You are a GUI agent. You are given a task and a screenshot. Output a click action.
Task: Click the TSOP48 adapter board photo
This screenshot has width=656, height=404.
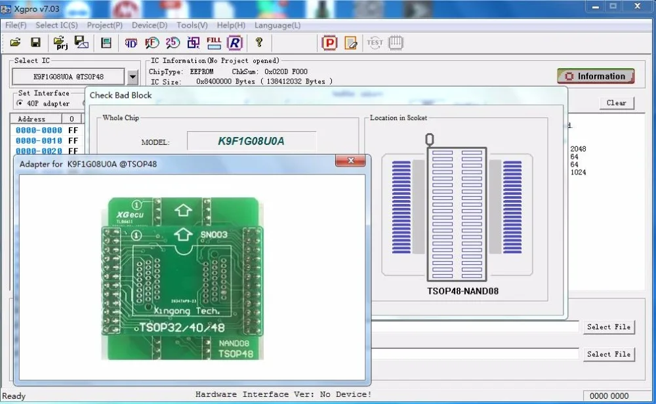[x=182, y=278]
